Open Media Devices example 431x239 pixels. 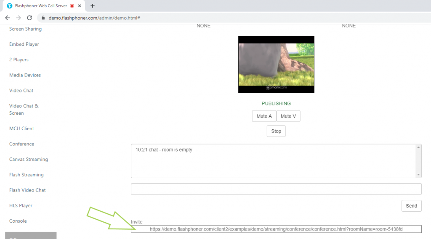(25, 75)
